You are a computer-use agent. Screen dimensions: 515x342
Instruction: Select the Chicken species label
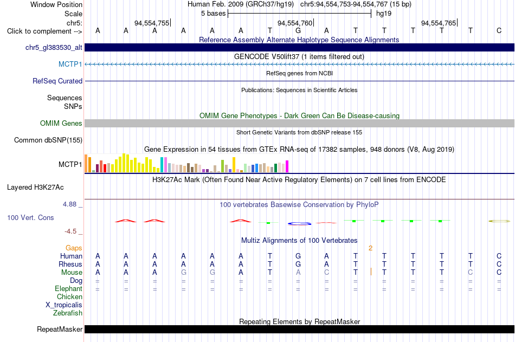pyautogui.click(x=69, y=296)
